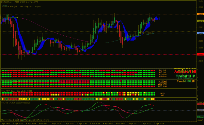Click the 'M5 slow' row label
The image size is (204, 125).
coord(163,76)
